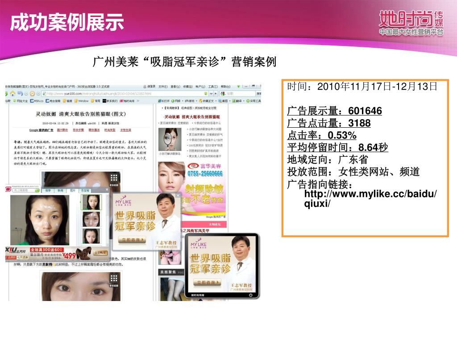Viewport: 457px width, 343px height.
Task: Click the large face photo in popup
Action: coord(40,220)
